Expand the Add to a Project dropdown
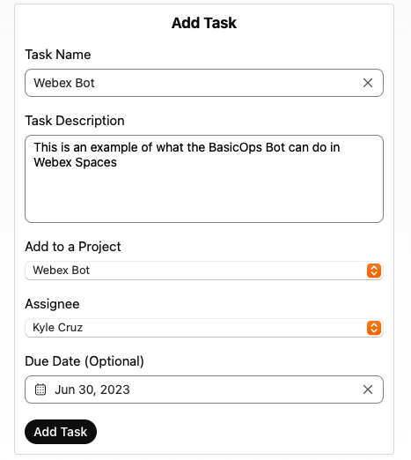Viewport: 411px width, 460px height. (x=204, y=271)
